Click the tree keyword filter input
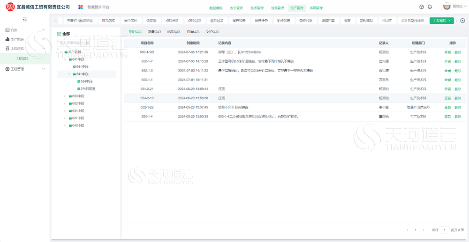The image size is (469, 242). 87,43
